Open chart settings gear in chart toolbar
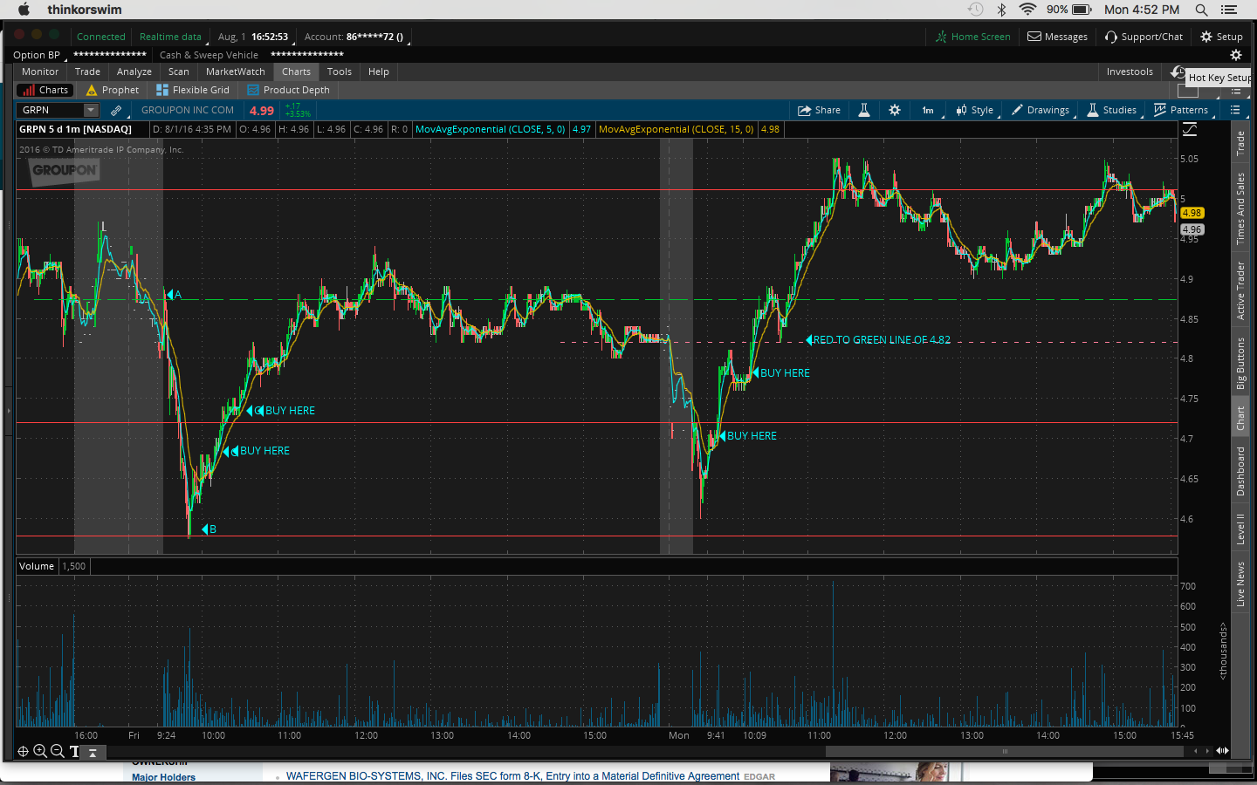Screen dimensions: 1257x785 (x=895, y=110)
